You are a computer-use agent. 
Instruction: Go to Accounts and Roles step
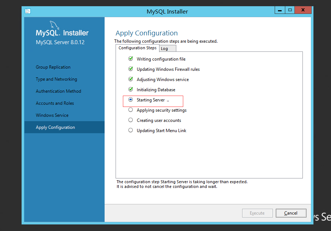pyautogui.click(x=54, y=103)
